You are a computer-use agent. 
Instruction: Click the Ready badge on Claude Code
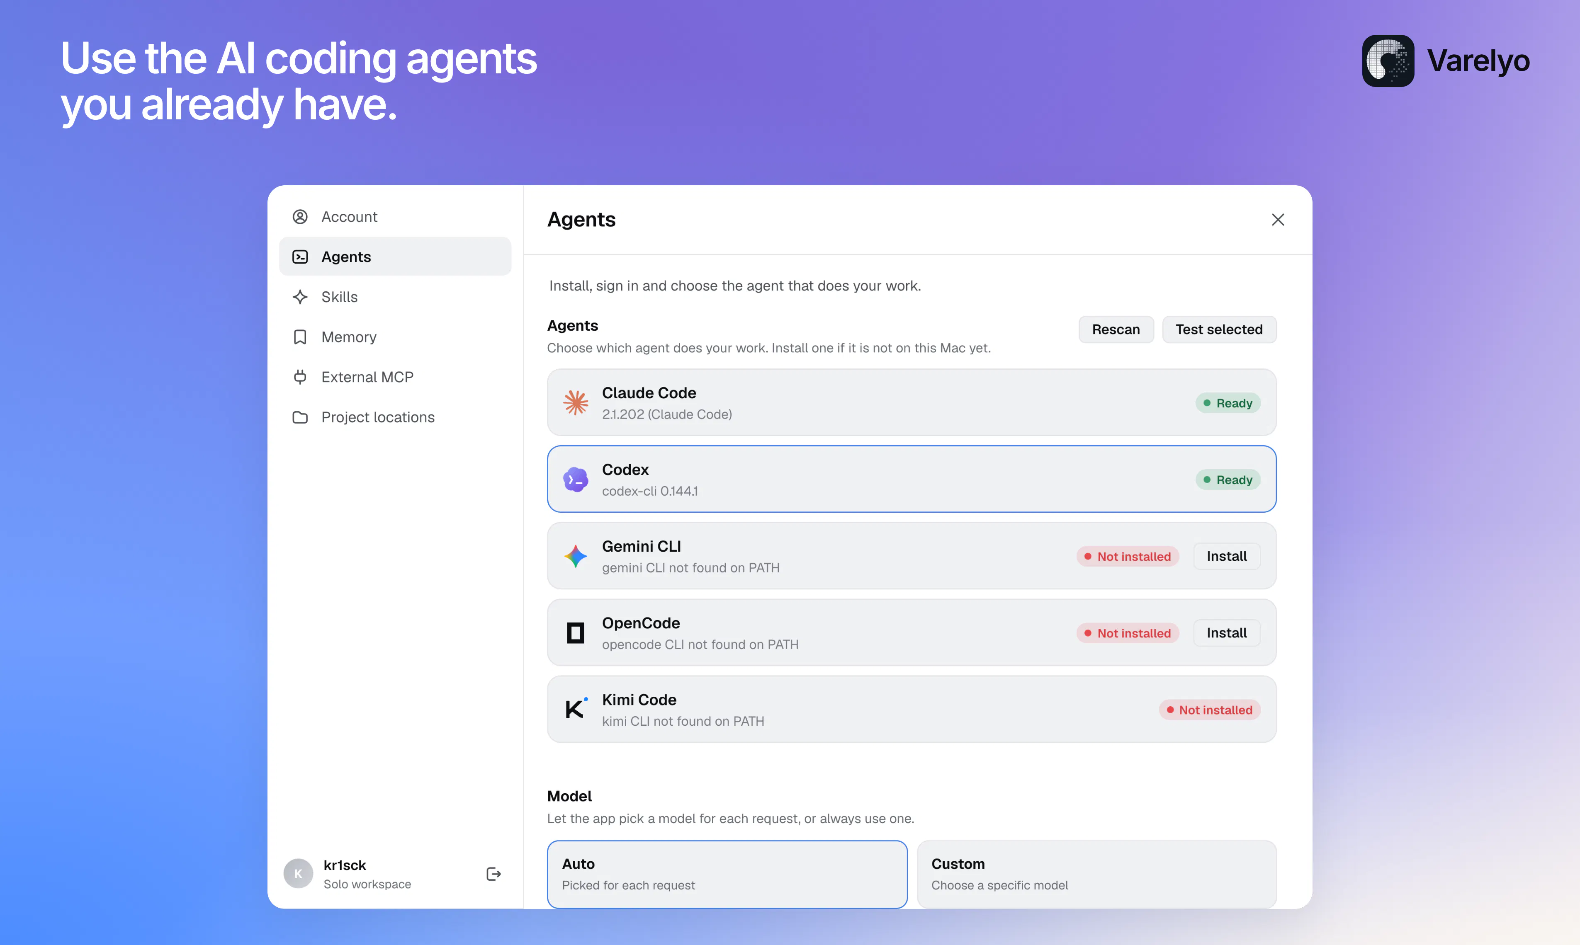point(1228,403)
